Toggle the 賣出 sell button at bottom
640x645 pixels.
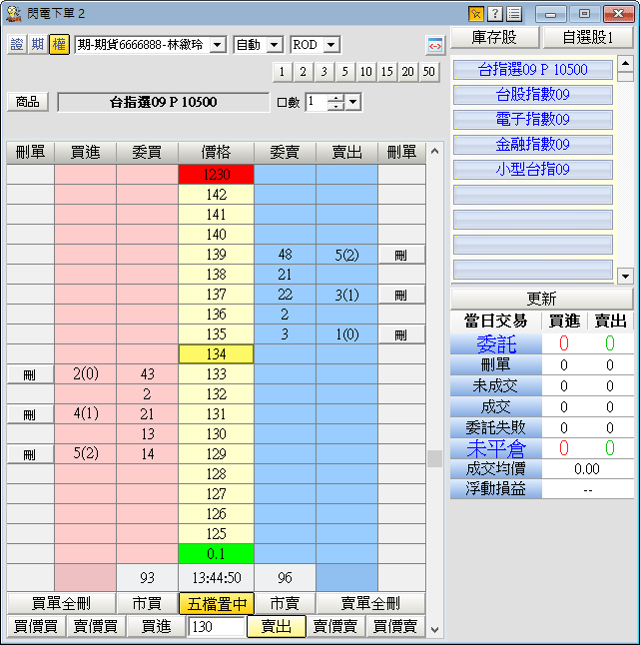pyautogui.click(x=276, y=626)
